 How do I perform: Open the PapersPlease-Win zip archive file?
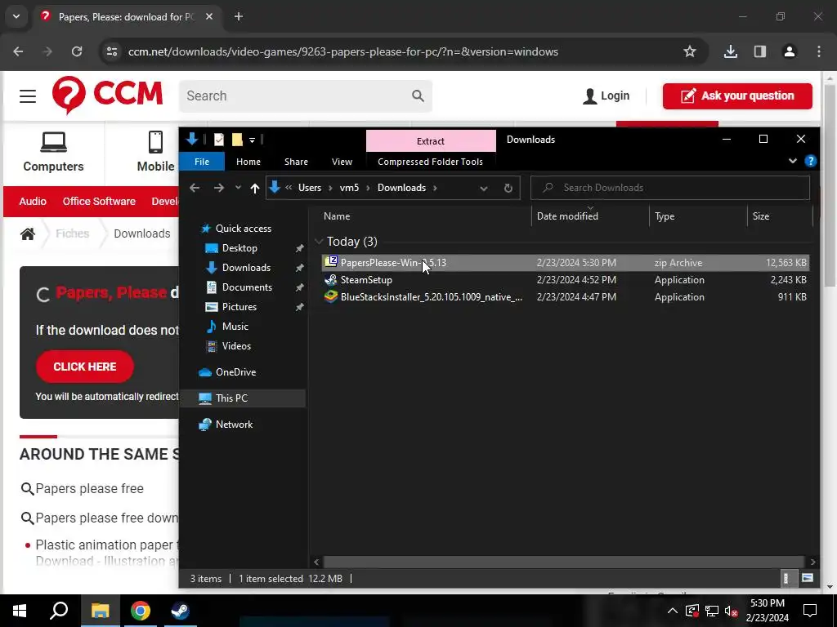click(565, 262)
